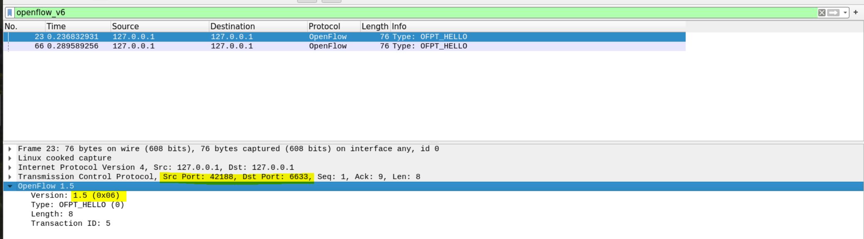Expand the Frame 23 tree item

pos(10,149)
